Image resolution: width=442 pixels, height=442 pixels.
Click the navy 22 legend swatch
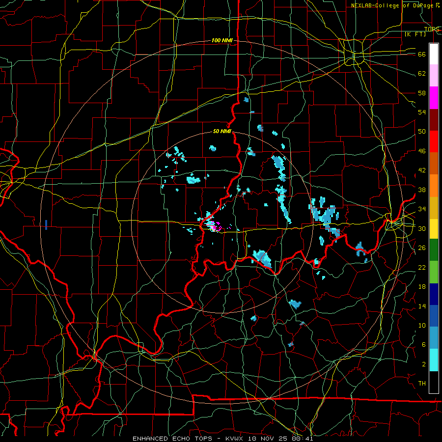434,294
